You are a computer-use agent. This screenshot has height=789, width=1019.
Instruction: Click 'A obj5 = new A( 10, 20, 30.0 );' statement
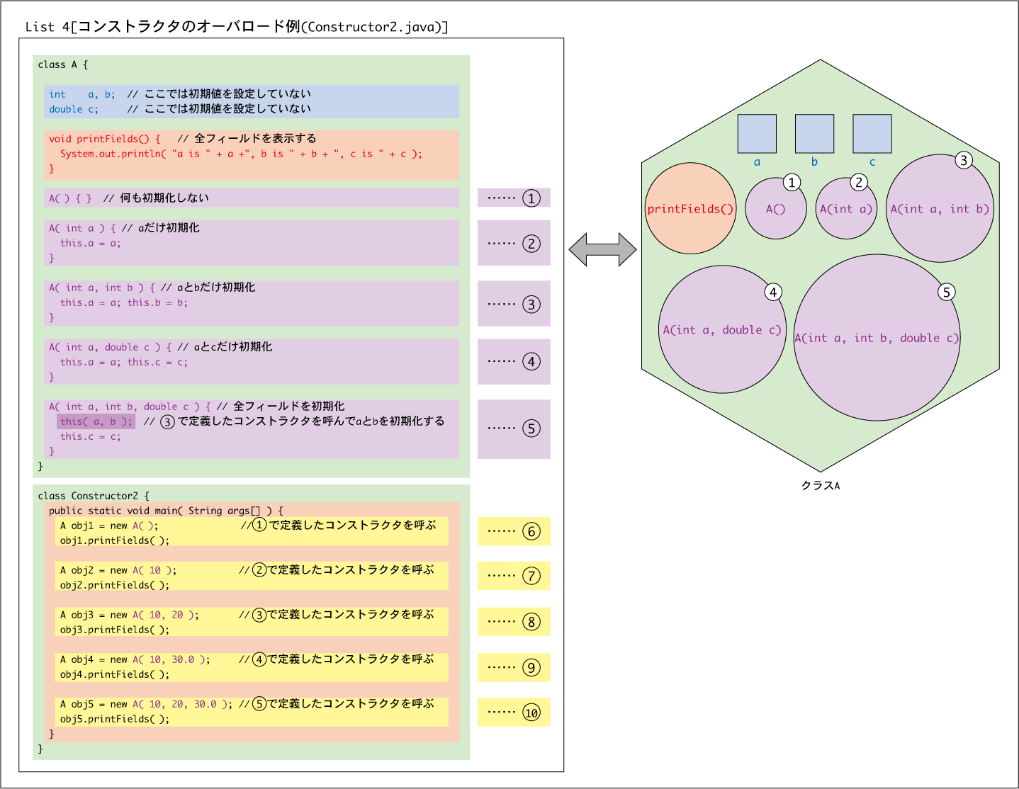point(146,704)
